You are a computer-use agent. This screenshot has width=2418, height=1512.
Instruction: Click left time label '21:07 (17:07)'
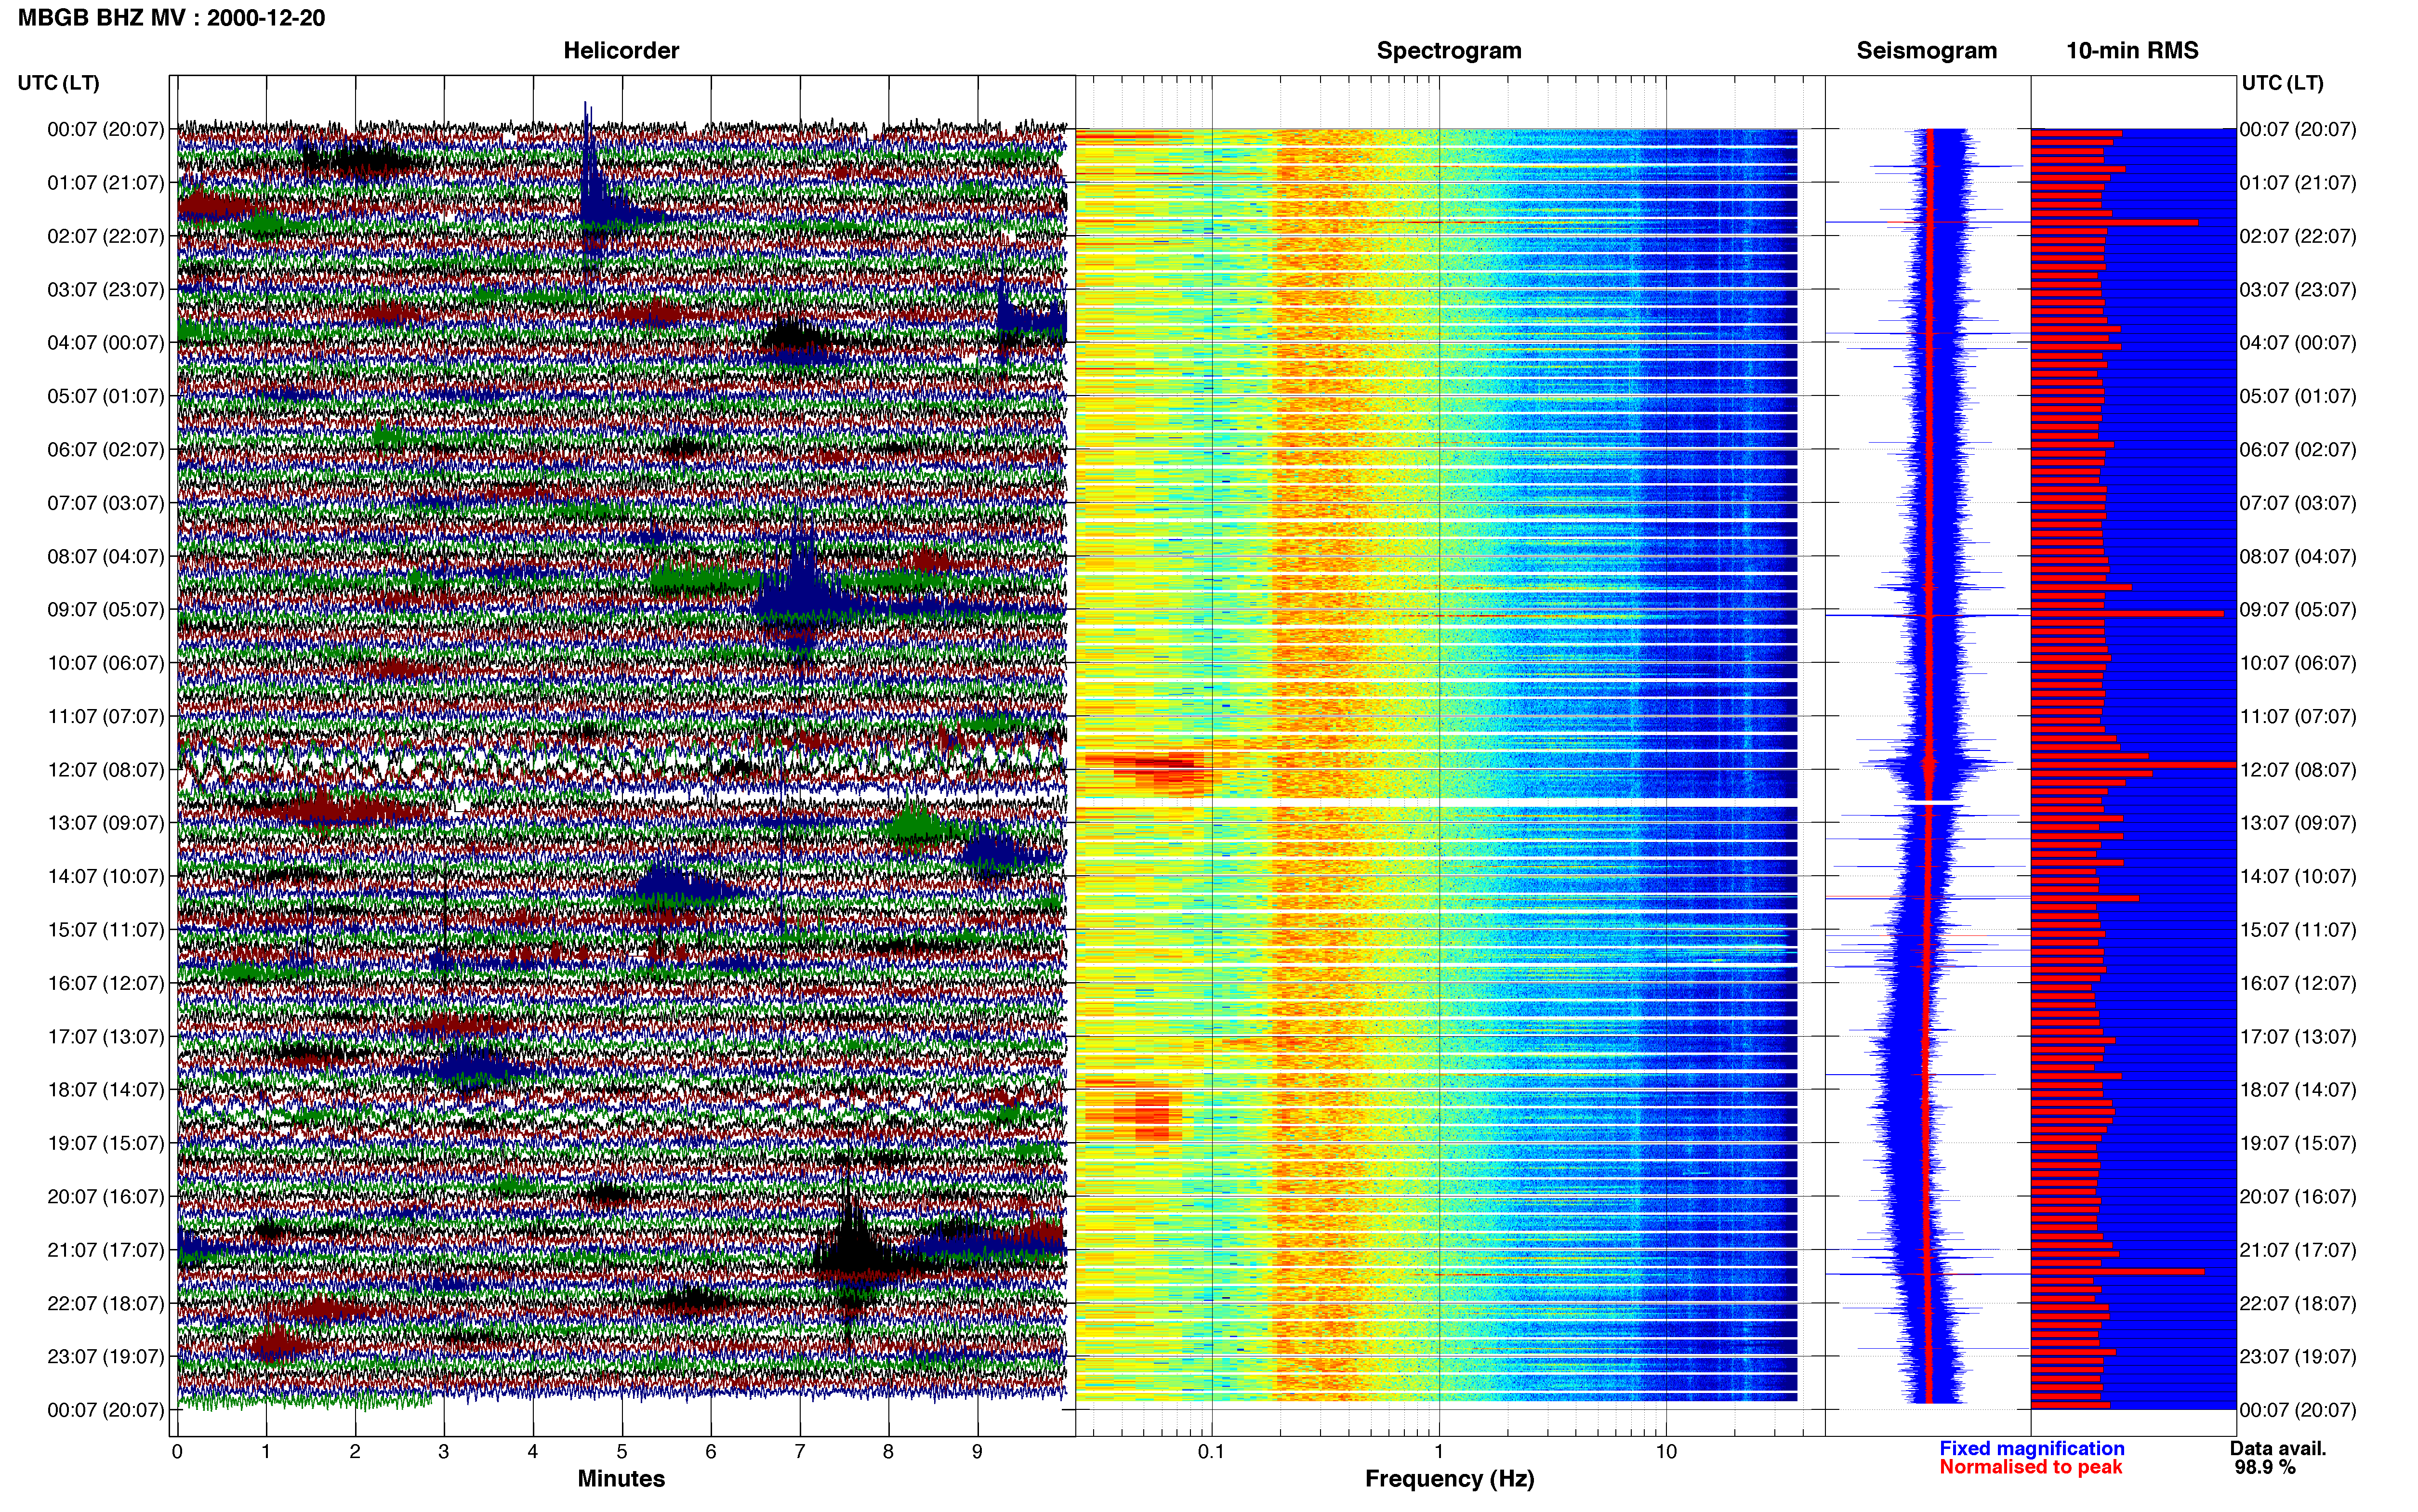106,1249
